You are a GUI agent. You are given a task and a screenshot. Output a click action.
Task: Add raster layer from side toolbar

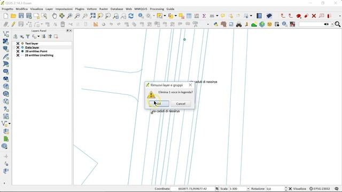coord(6,42)
